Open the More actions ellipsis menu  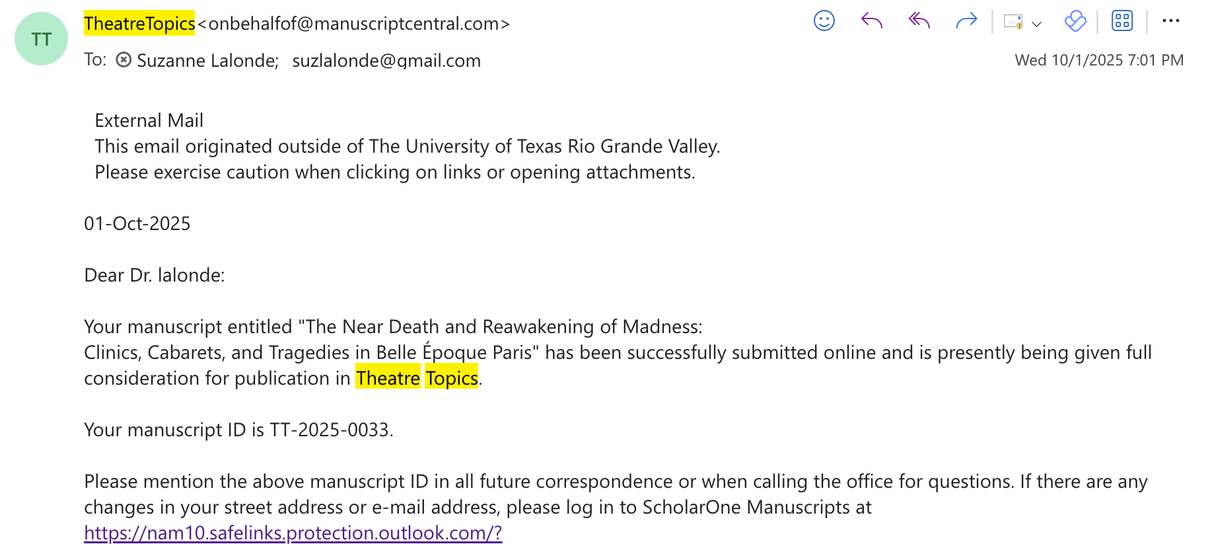[x=1170, y=21]
